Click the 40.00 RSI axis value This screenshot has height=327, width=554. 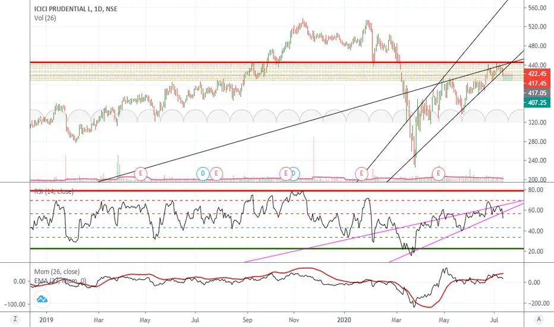coord(536,231)
